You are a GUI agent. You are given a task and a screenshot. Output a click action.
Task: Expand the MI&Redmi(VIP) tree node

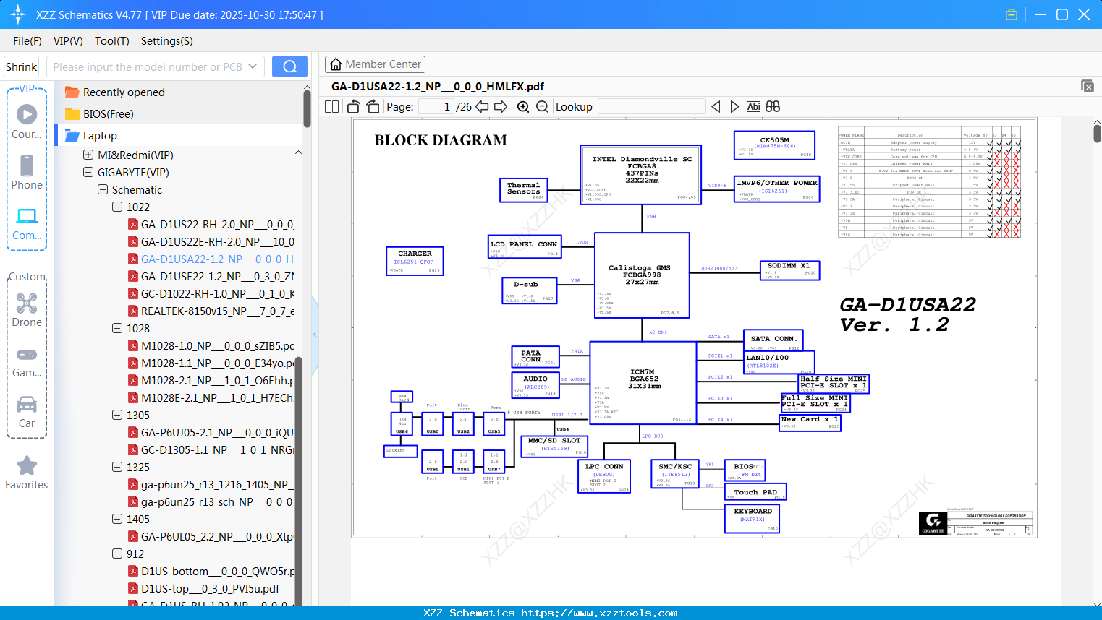pos(88,155)
